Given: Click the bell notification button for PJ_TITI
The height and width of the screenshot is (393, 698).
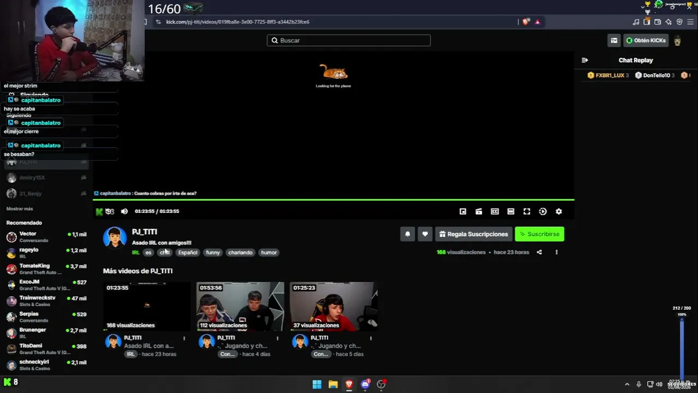Looking at the screenshot, I should click(x=407, y=234).
